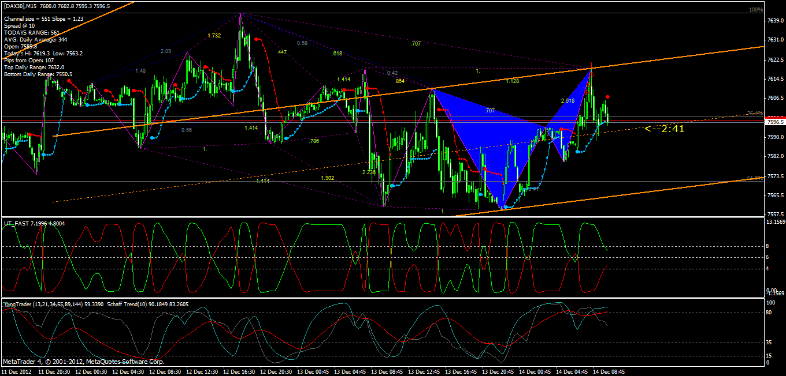Click the 7565.5 price axis label

tap(774, 195)
